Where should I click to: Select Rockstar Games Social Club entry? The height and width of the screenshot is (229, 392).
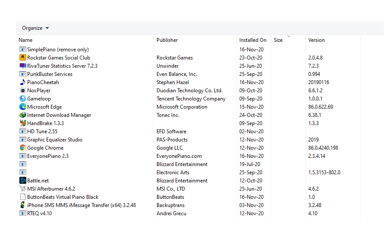(x=59, y=57)
